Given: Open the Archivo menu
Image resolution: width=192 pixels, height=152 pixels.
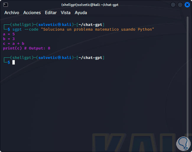Looking at the screenshot, I should (12, 13).
